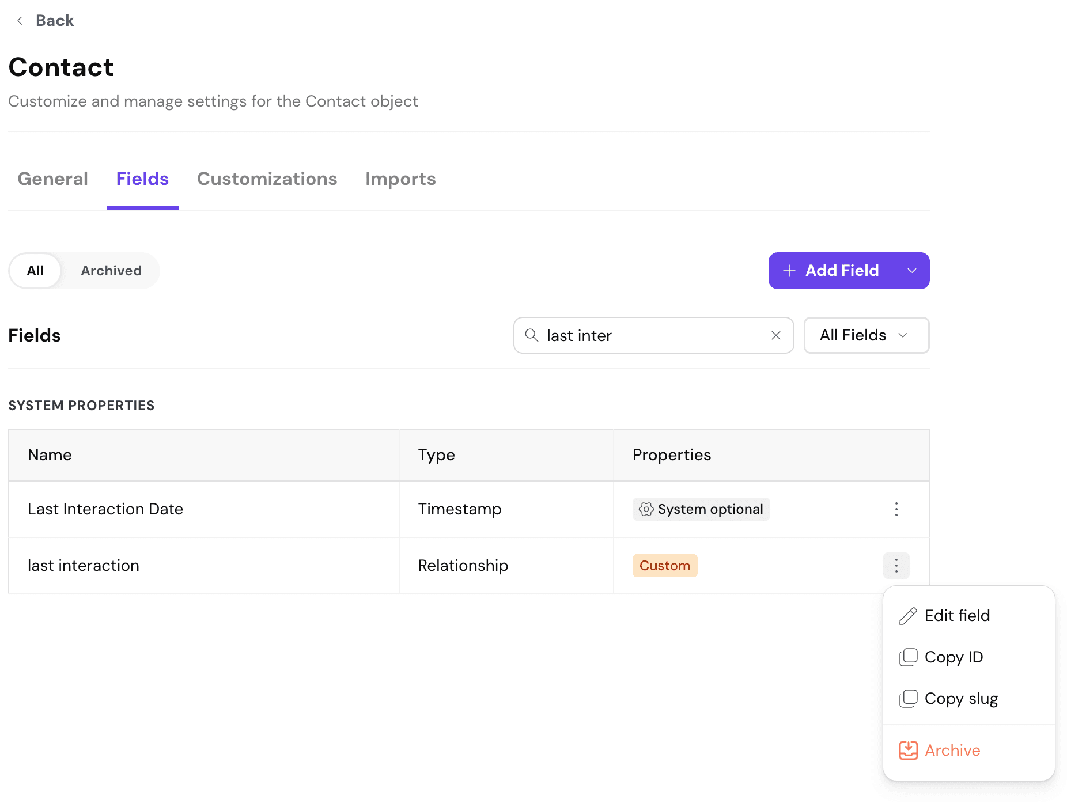Click the pencil icon beside Edit field
This screenshot has height=803, width=1067.
click(908, 616)
